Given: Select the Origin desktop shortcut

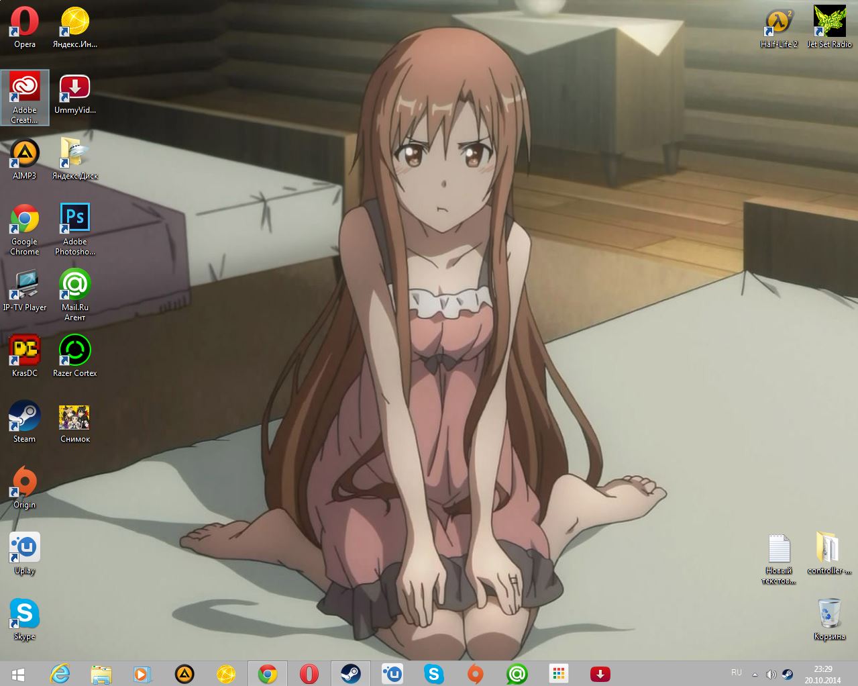Looking at the screenshot, I should click(x=25, y=487).
